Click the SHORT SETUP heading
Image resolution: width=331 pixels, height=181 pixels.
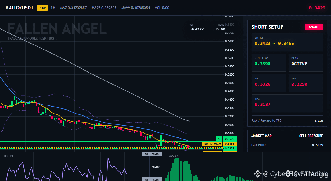pyautogui.click(x=267, y=27)
